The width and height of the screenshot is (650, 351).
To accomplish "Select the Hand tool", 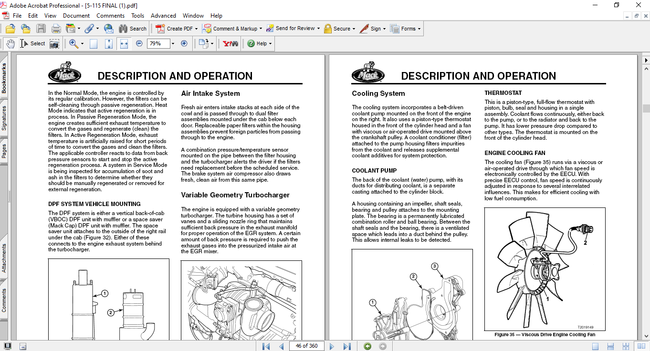I will pos(10,43).
